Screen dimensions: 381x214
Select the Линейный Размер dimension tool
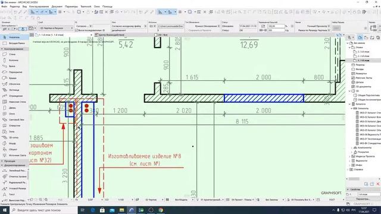[14, 171]
